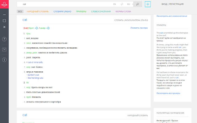Open the EN source language selector

[115, 4]
